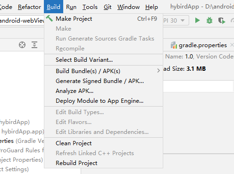Click the locate target crosshair icon
This screenshot has width=234, height=174.
coord(22,45)
